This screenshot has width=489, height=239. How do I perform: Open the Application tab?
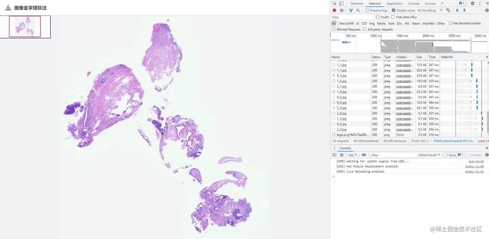(394, 4)
